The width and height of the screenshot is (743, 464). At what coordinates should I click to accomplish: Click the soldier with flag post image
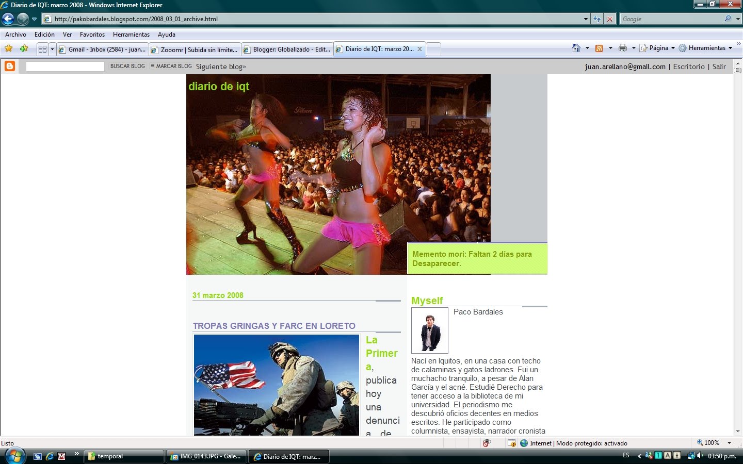coord(277,385)
